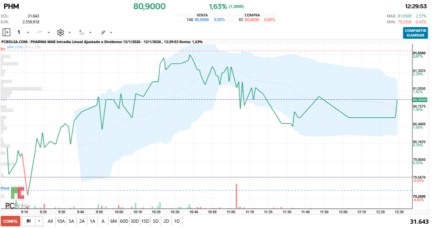Toggle the Pivot level label

5,188
